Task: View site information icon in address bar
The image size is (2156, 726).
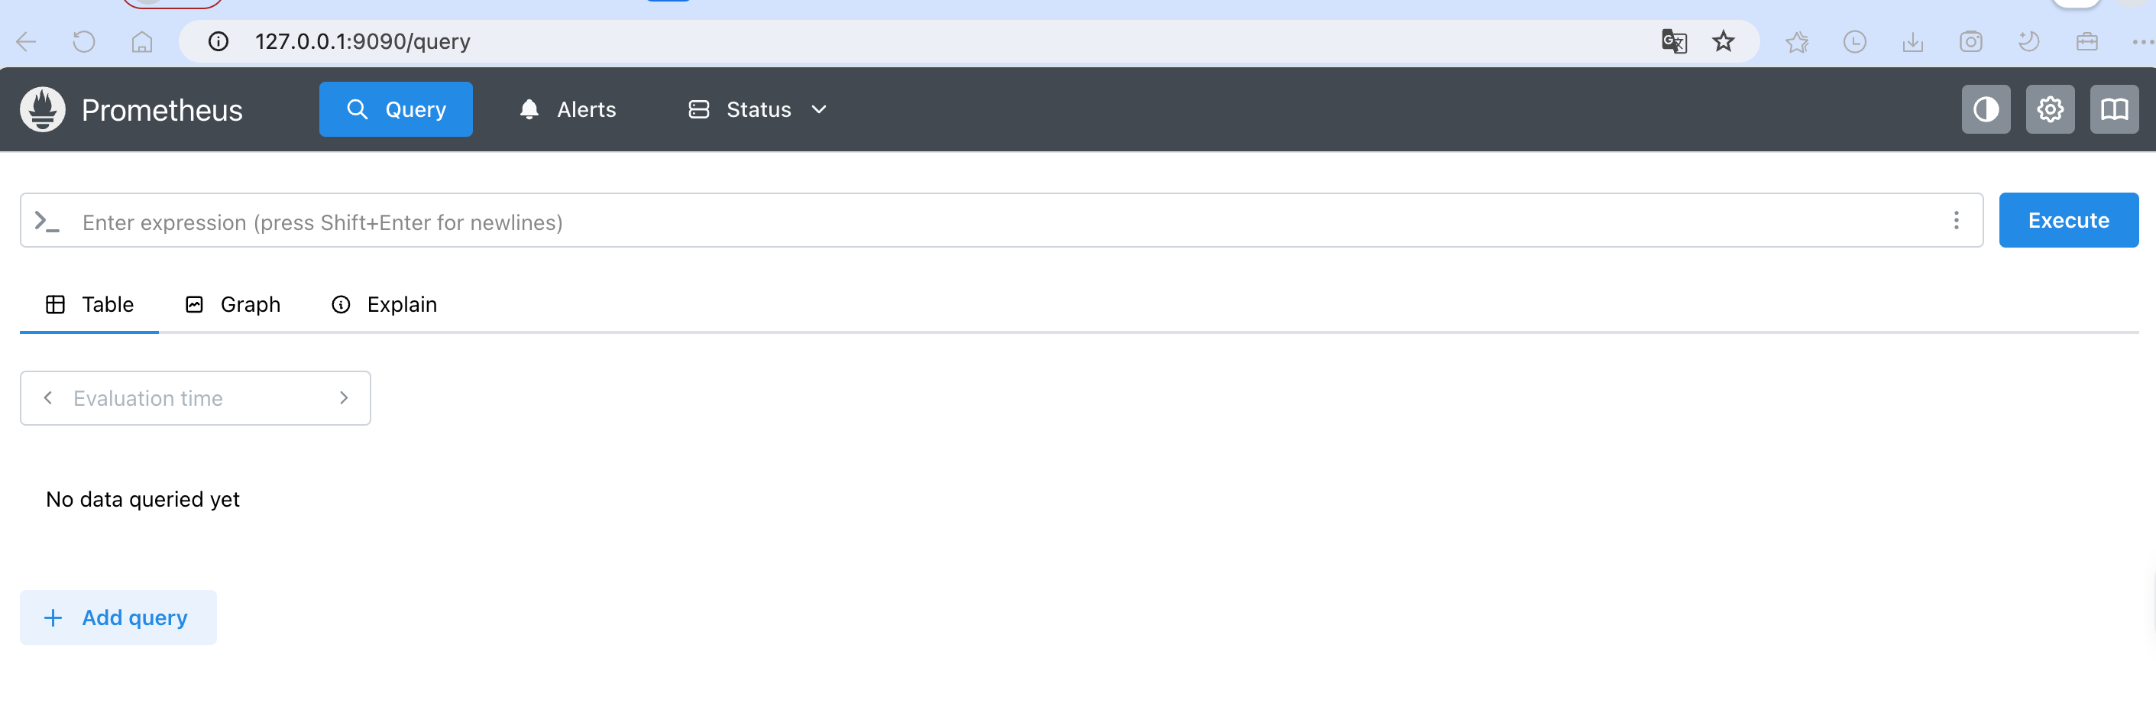Action: tap(218, 42)
